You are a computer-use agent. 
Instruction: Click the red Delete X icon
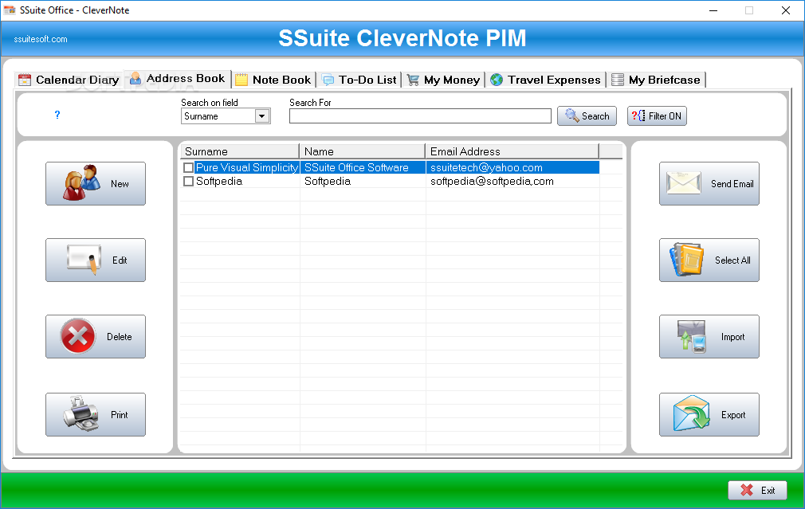(x=78, y=337)
